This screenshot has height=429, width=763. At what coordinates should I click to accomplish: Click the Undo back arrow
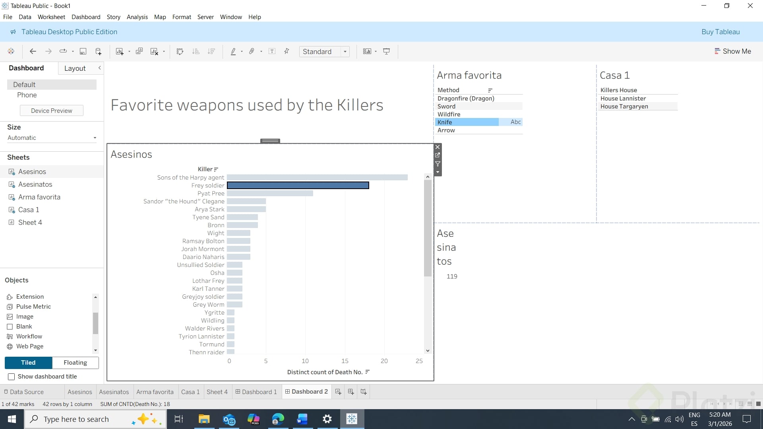click(33, 51)
